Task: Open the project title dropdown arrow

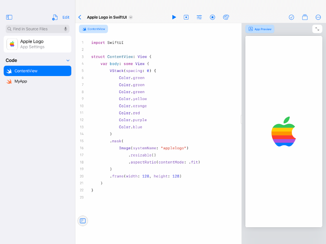Action: [131, 17]
